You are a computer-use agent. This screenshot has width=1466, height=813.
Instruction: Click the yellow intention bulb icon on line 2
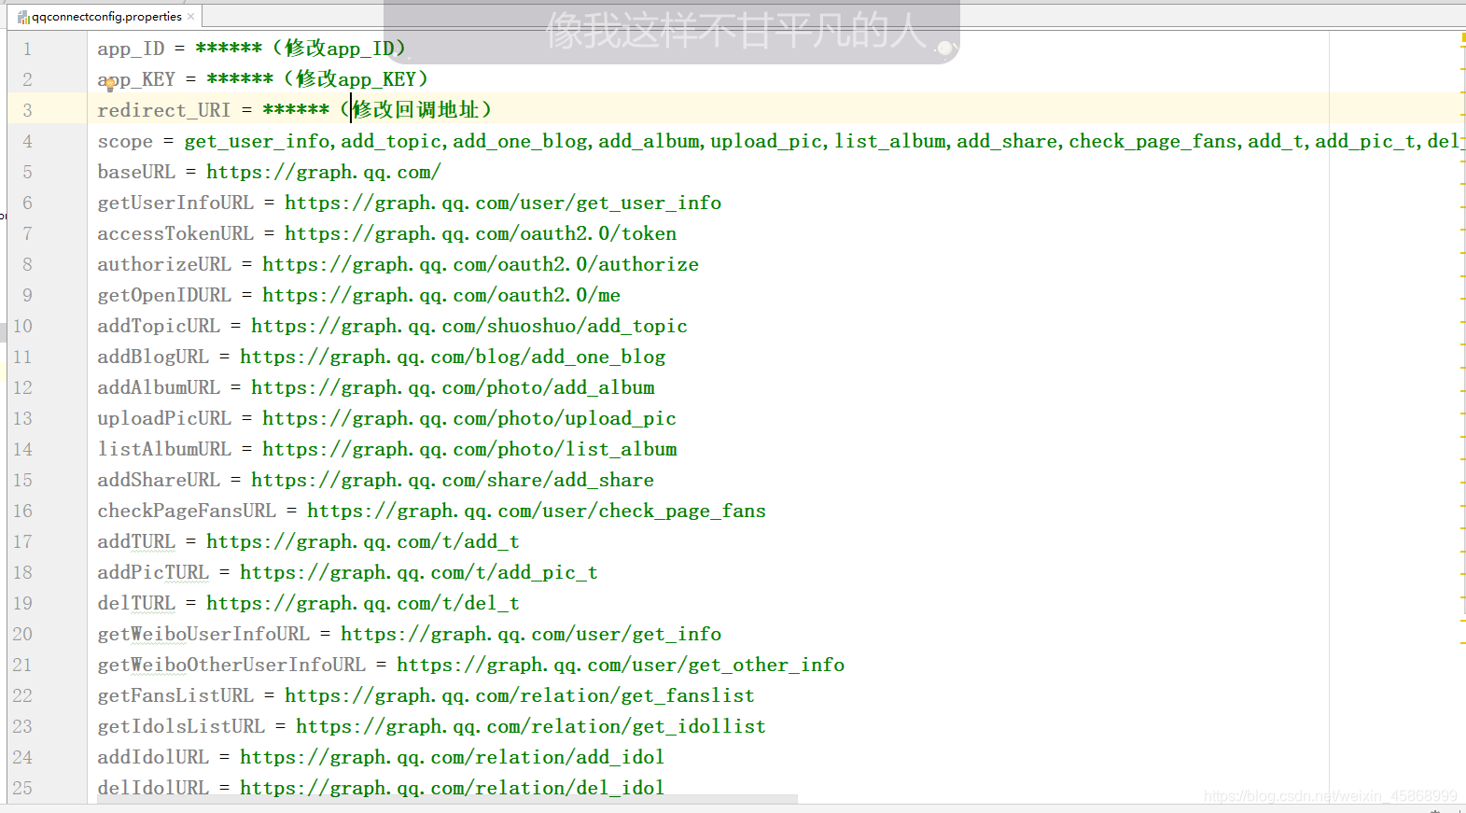[x=110, y=84]
